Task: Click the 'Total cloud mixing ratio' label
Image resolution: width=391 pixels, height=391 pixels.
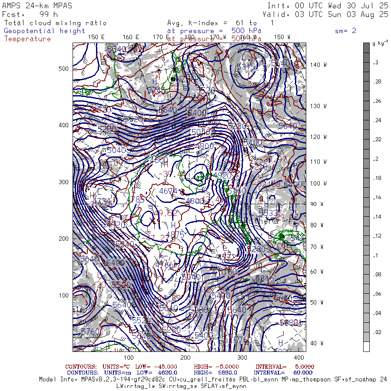Action: [x=55, y=23]
